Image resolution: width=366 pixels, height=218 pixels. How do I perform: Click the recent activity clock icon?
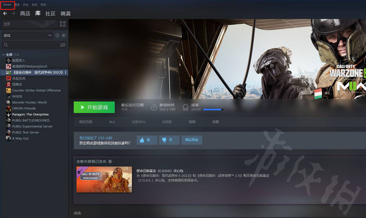[x=57, y=35]
